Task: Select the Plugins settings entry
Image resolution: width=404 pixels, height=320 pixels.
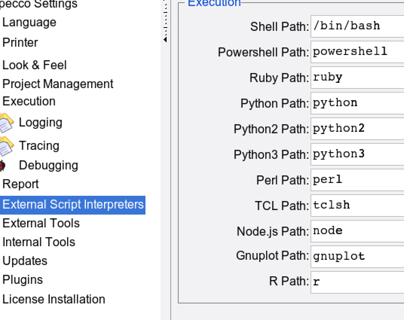Action: tap(23, 280)
